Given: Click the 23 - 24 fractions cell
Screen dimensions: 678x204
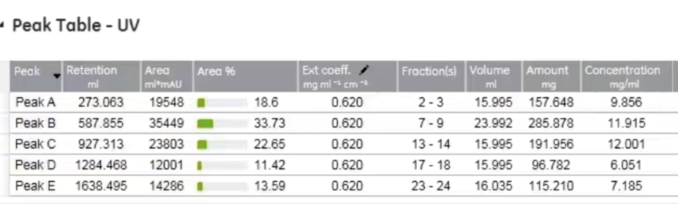Looking at the screenshot, I should [430, 186].
